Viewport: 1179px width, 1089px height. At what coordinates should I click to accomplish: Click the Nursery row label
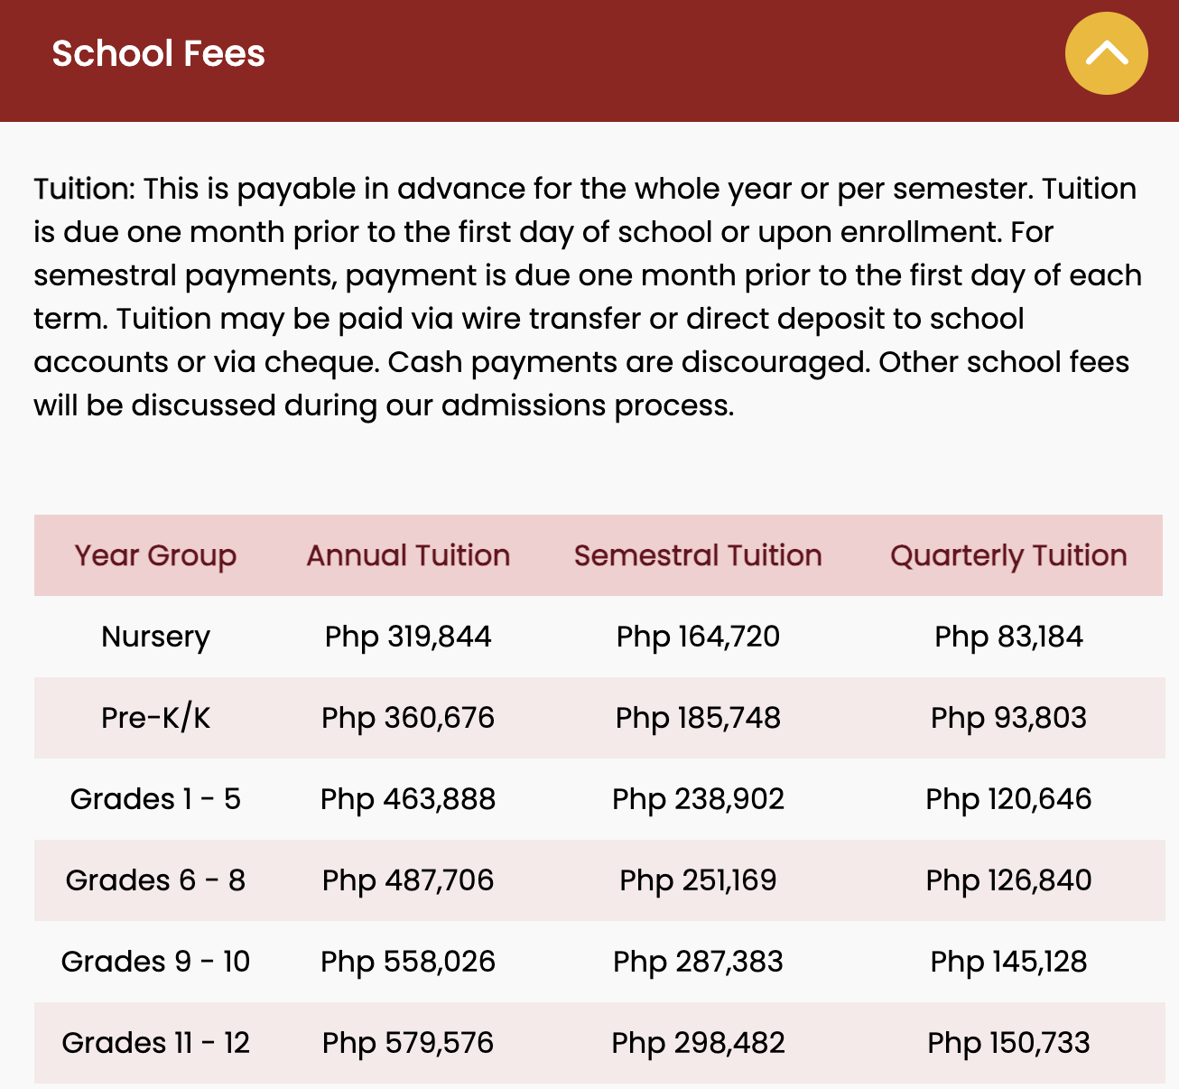[155, 637]
